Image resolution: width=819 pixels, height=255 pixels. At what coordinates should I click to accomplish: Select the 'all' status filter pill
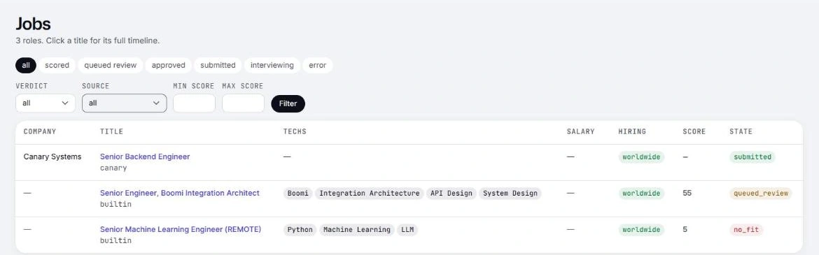26,65
